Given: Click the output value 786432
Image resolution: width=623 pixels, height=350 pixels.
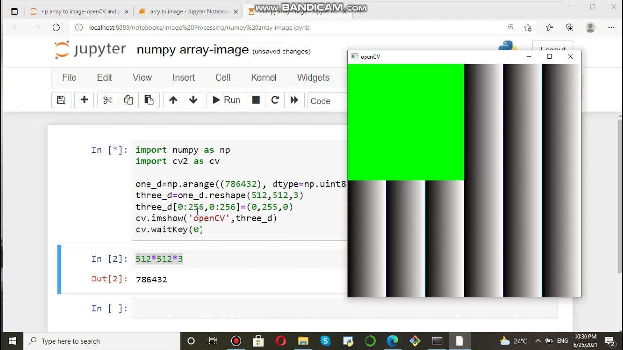Looking at the screenshot, I should coord(151,280).
